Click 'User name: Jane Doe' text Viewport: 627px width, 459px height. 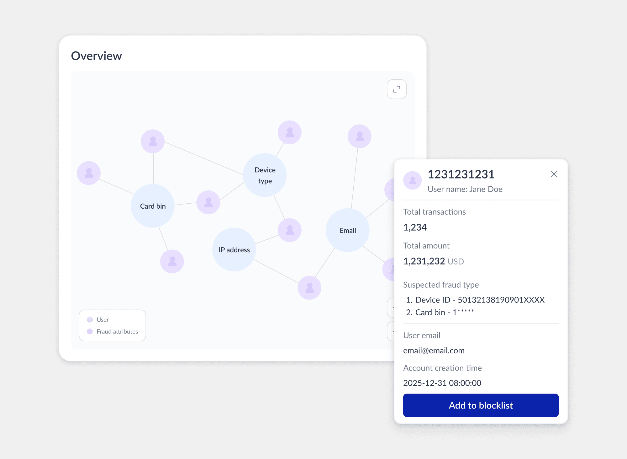465,189
